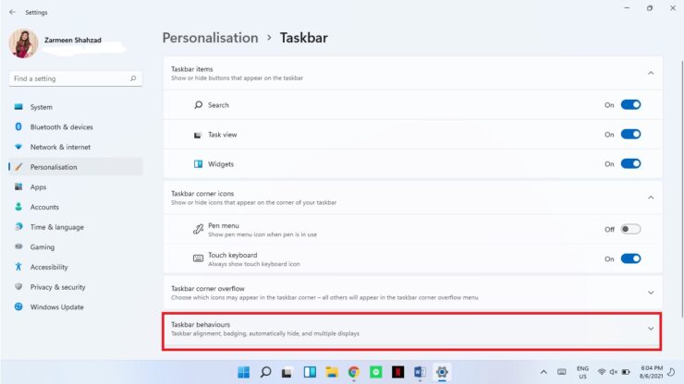The width and height of the screenshot is (684, 384).
Task: Click the Windows Start button on taskbar
Action: pyautogui.click(x=243, y=372)
